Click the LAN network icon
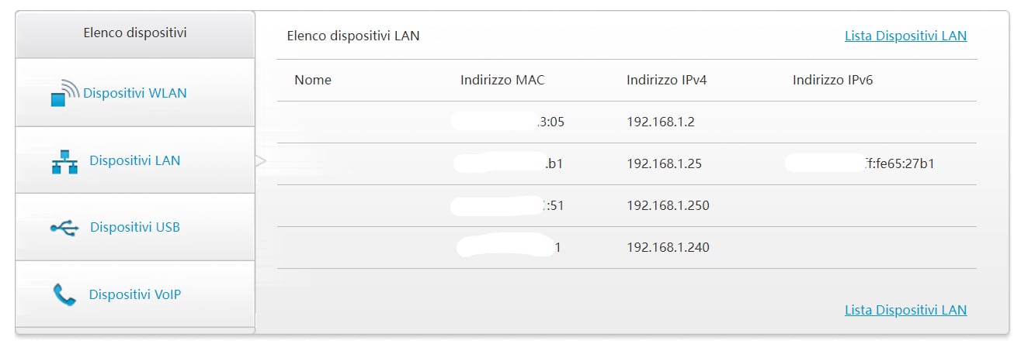 (x=65, y=160)
